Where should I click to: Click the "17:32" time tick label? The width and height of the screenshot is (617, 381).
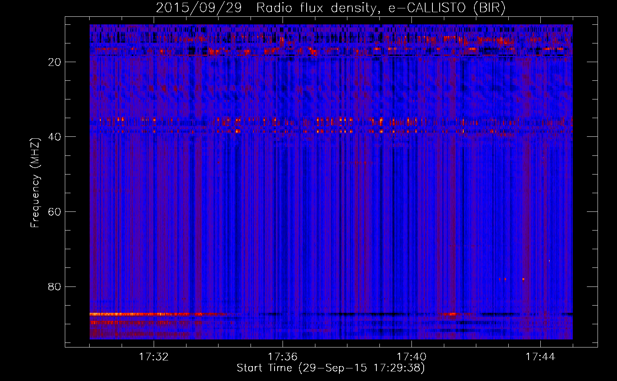point(154,357)
